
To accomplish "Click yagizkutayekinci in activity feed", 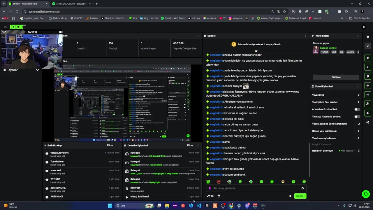I will pyautogui.click(x=60, y=153).
